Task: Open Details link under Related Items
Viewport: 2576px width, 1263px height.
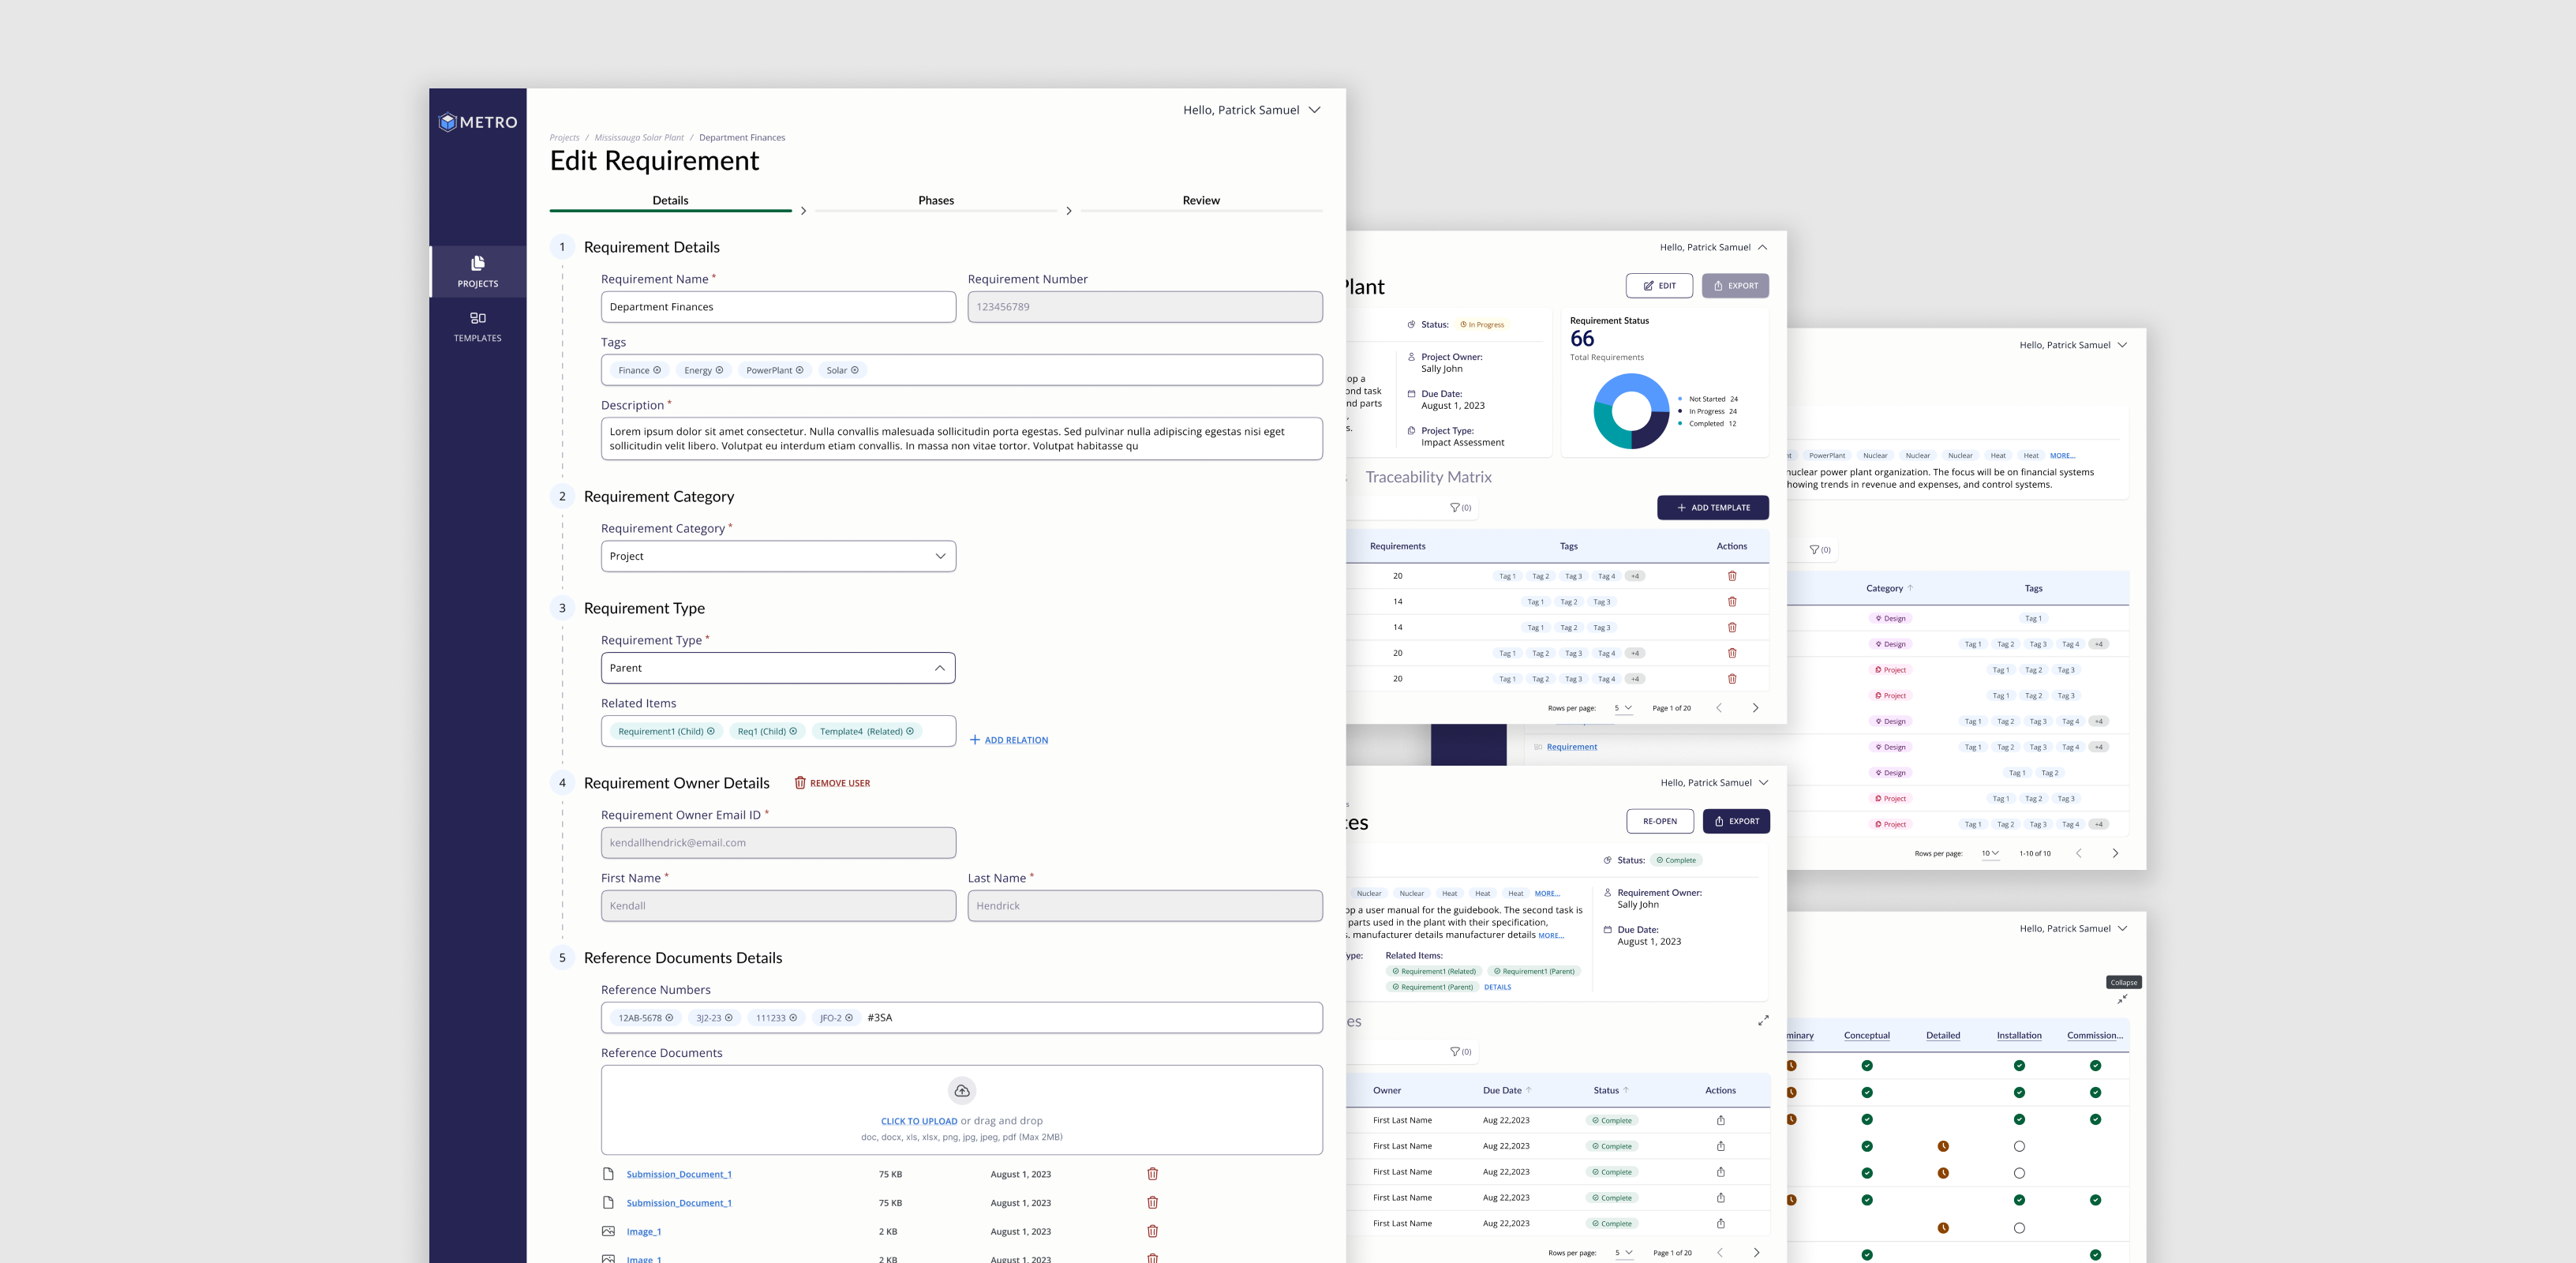Action: tap(1497, 987)
